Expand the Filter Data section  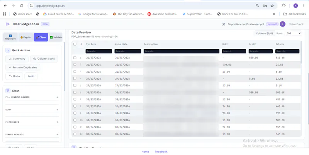click(32, 122)
